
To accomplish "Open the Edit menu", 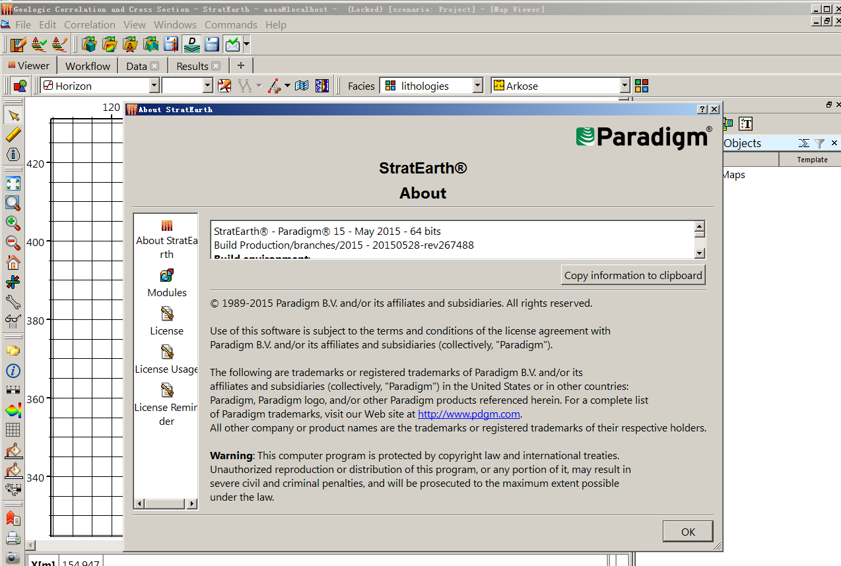I will [48, 24].
